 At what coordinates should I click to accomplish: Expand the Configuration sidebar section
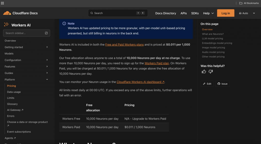tap(47, 60)
